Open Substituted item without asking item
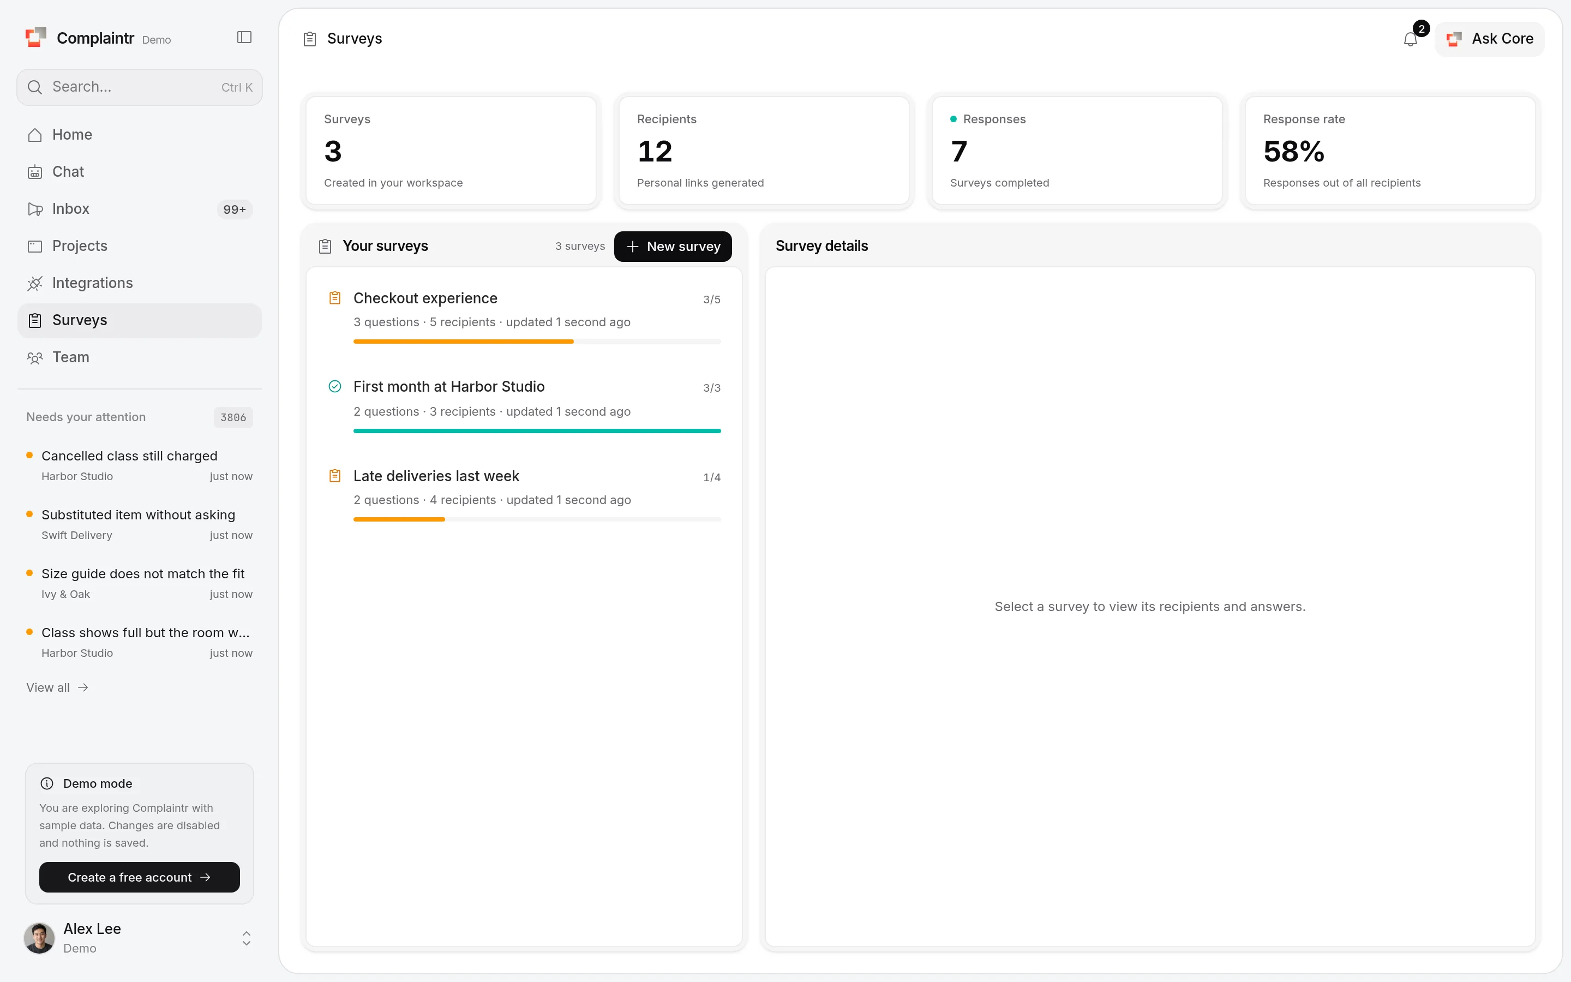Viewport: 1571px width, 982px height. point(140,524)
